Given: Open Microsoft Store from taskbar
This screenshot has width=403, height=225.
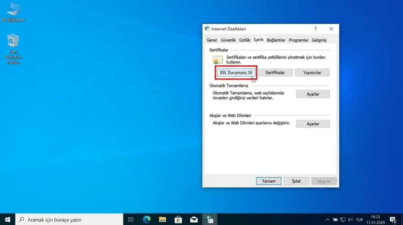Looking at the screenshot, I should click(x=178, y=219).
